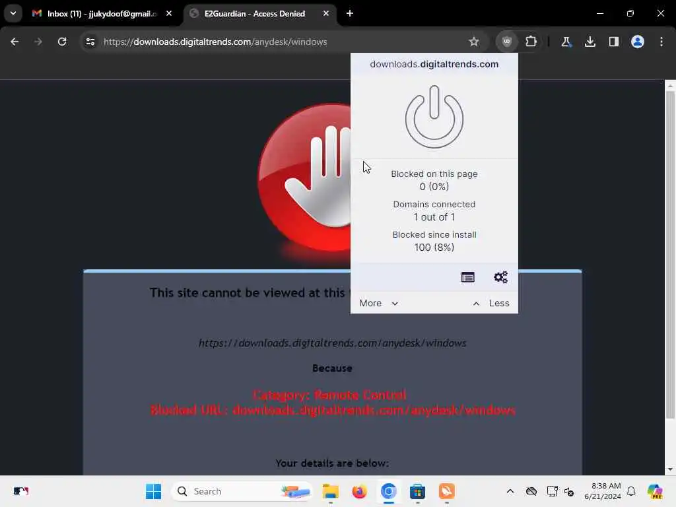
Task: Expand More options in uBlock popup
Action: coord(378,303)
